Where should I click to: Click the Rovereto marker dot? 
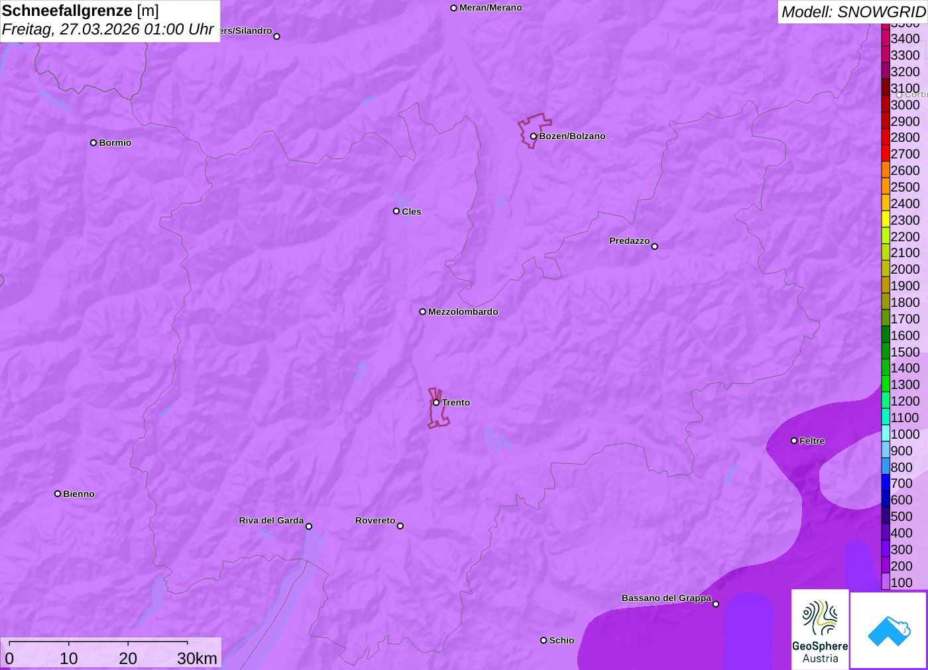(400, 526)
